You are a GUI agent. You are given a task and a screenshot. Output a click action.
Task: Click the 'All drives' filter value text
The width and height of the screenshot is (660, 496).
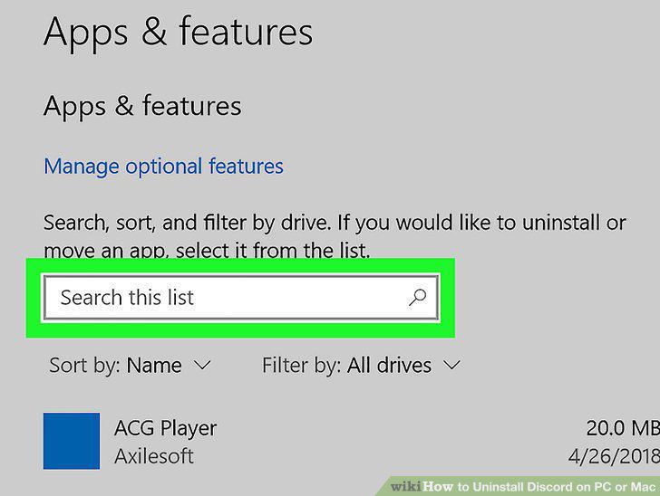[x=389, y=365]
